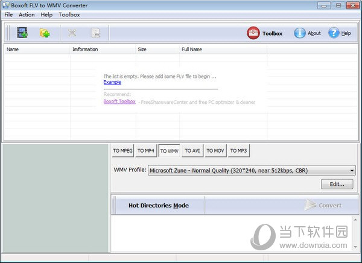This screenshot has width=362, height=263.
Task: Open the Toolbox menu
Action: (x=69, y=14)
